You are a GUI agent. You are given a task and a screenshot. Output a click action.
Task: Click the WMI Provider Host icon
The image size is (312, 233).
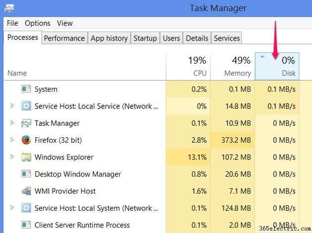tap(26, 191)
